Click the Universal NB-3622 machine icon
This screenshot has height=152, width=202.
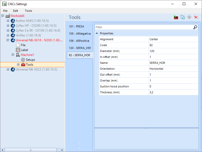(x=13, y=69)
